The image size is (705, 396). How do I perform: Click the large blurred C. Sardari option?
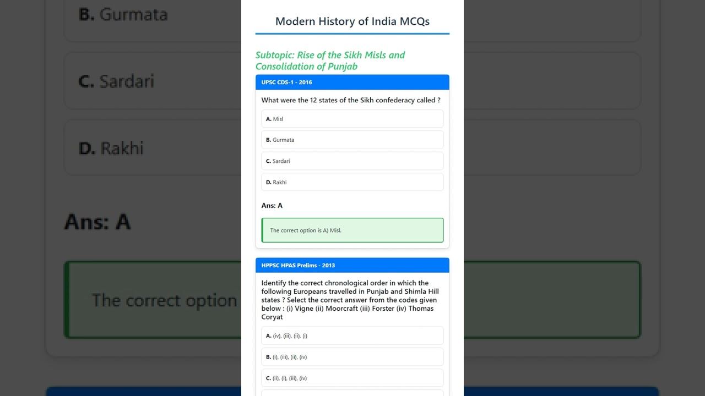click(x=153, y=81)
